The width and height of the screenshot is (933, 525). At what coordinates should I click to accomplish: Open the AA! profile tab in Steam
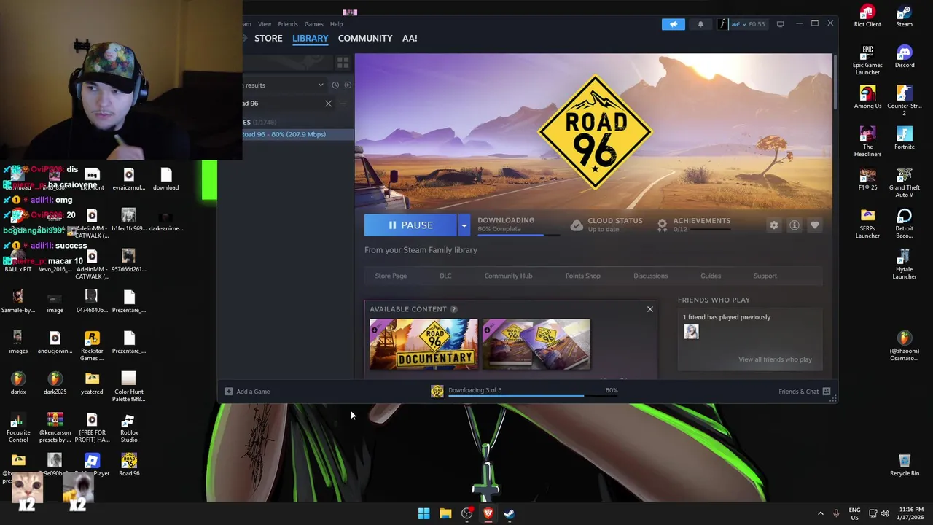(x=410, y=38)
